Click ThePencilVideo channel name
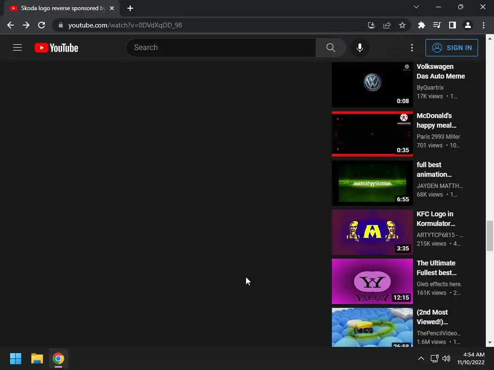Image resolution: width=494 pixels, height=370 pixels. tap(439, 333)
